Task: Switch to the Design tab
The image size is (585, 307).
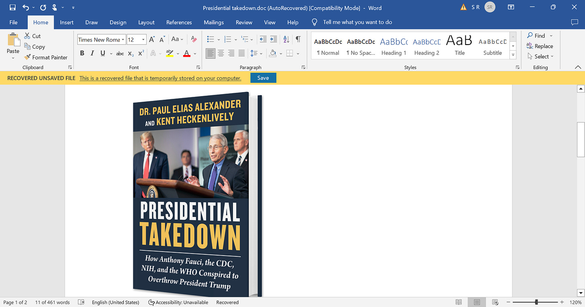Action: (x=118, y=23)
